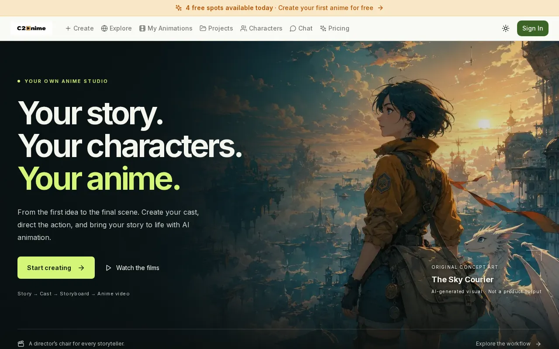Go to the Explore page
The image size is (559, 349).
(x=117, y=28)
